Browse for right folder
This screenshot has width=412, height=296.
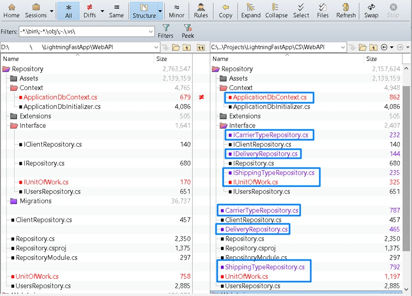pyautogui.click(x=363, y=47)
